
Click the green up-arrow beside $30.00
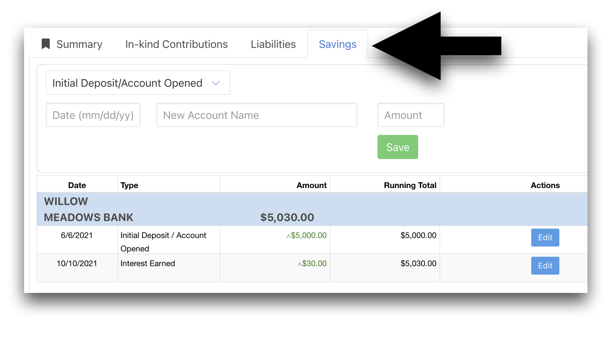[x=299, y=264]
